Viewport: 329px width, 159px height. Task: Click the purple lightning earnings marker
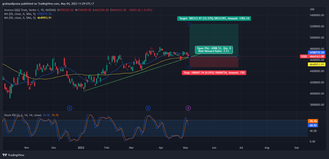tap(188, 108)
